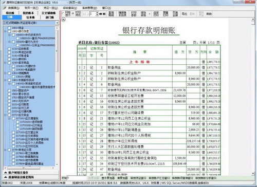The width and height of the screenshot is (257, 187).
Task: Collapse the 1002 银行存款 tree node
Action: coord(5,31)
